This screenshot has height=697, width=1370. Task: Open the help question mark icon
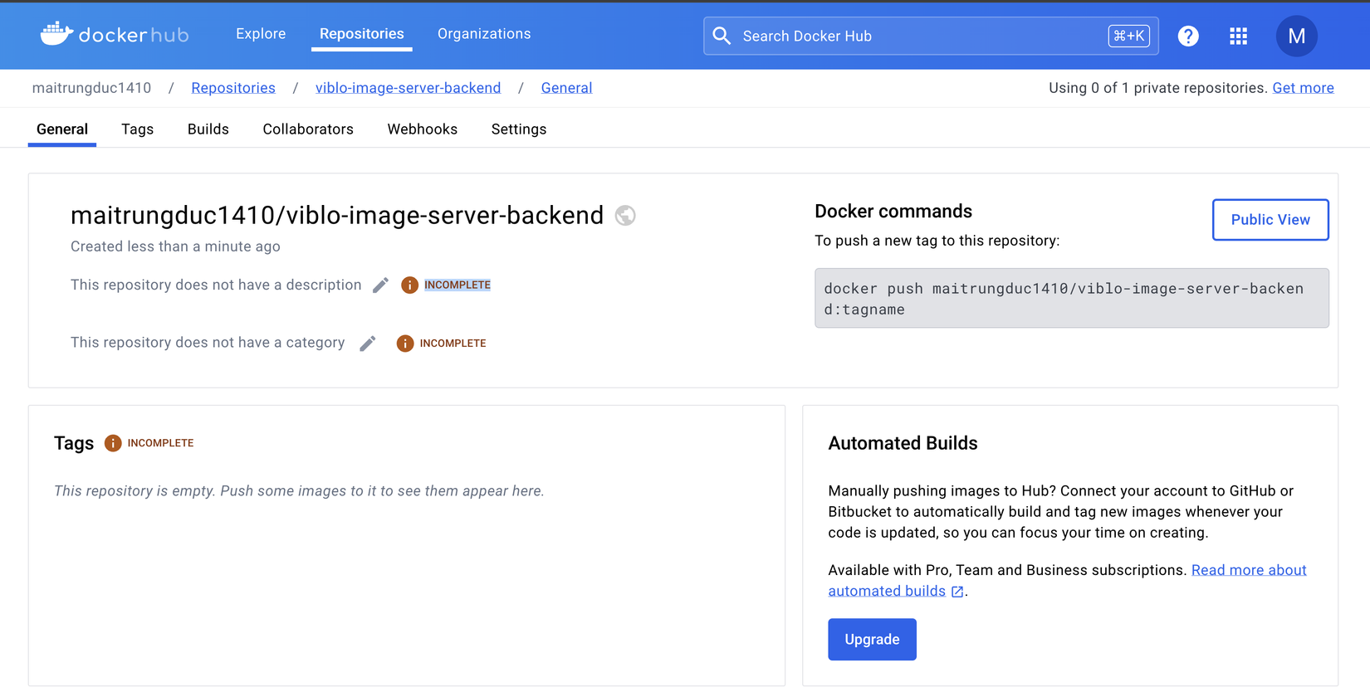coord(1188,37)
